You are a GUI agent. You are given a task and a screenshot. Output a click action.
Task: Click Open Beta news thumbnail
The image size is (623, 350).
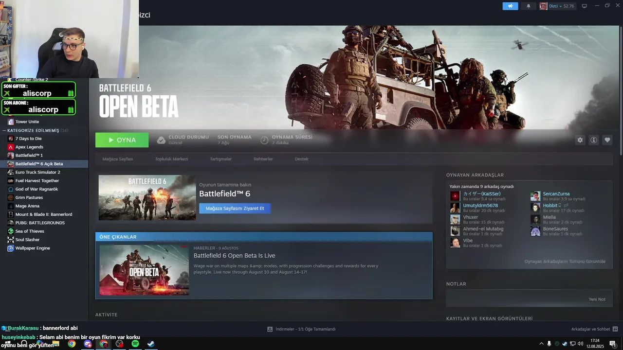(x=144, y=270)
